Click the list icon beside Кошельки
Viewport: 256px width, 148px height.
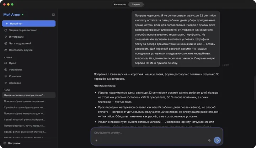tap(6, 76)
